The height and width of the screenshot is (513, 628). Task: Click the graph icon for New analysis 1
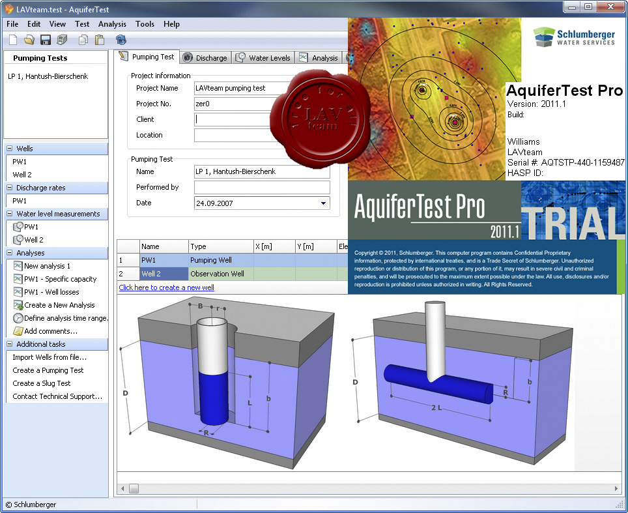click(18, 266)
